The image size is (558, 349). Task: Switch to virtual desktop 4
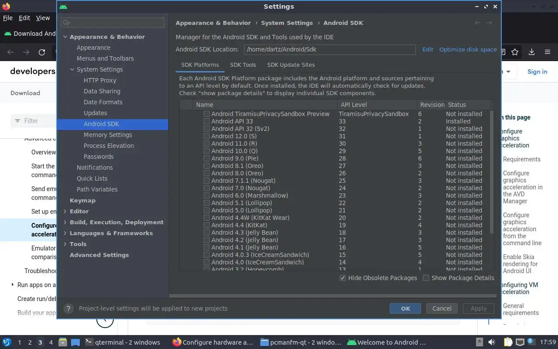pos(51,342)
